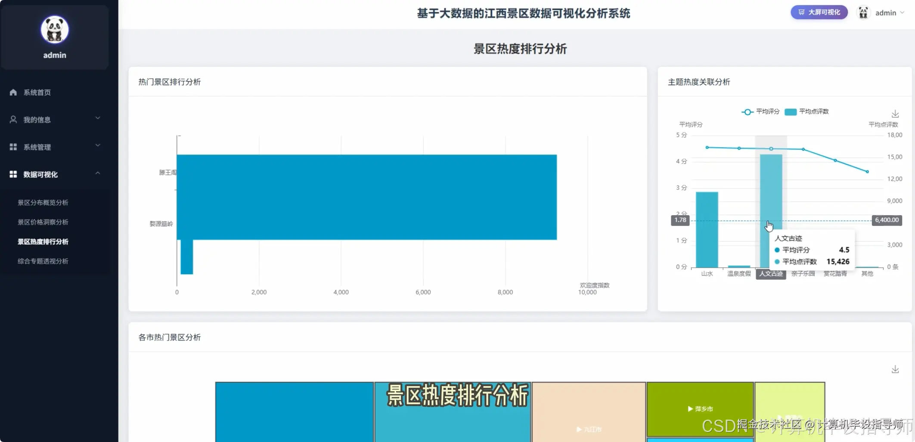Download the 各市热门景区分析 chart image
The height and width of the screenshot is (442, 915).
click(895, 370)
